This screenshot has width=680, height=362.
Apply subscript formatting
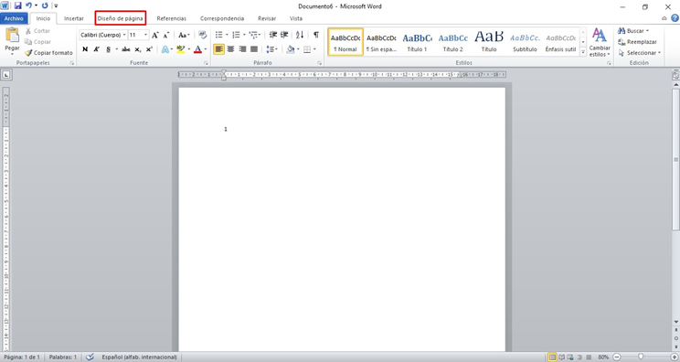137,49
